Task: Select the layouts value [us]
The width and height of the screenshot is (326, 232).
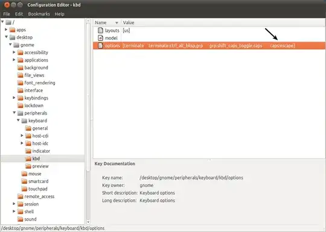Action: [x=126, y=31]
